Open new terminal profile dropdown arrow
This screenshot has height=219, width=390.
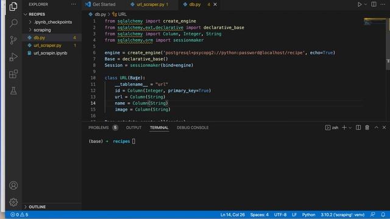click(350, 128)
